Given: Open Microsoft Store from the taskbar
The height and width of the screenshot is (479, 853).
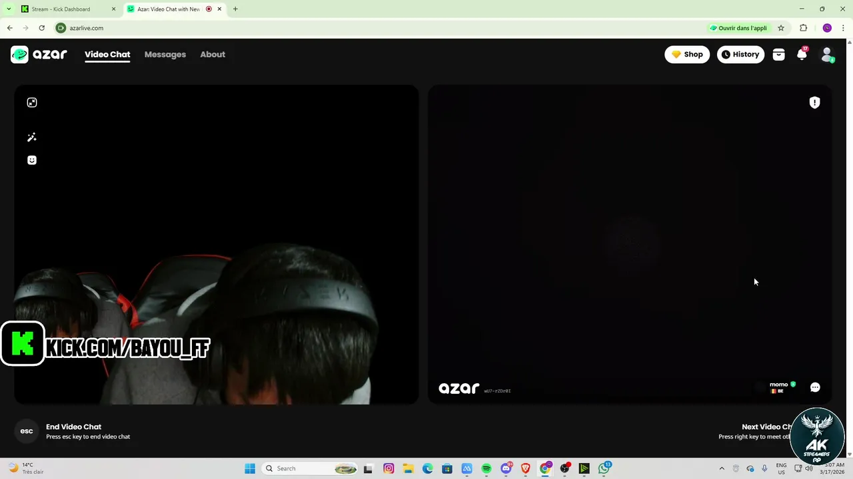Looking at the screenshot, I should tap(447, 468).
